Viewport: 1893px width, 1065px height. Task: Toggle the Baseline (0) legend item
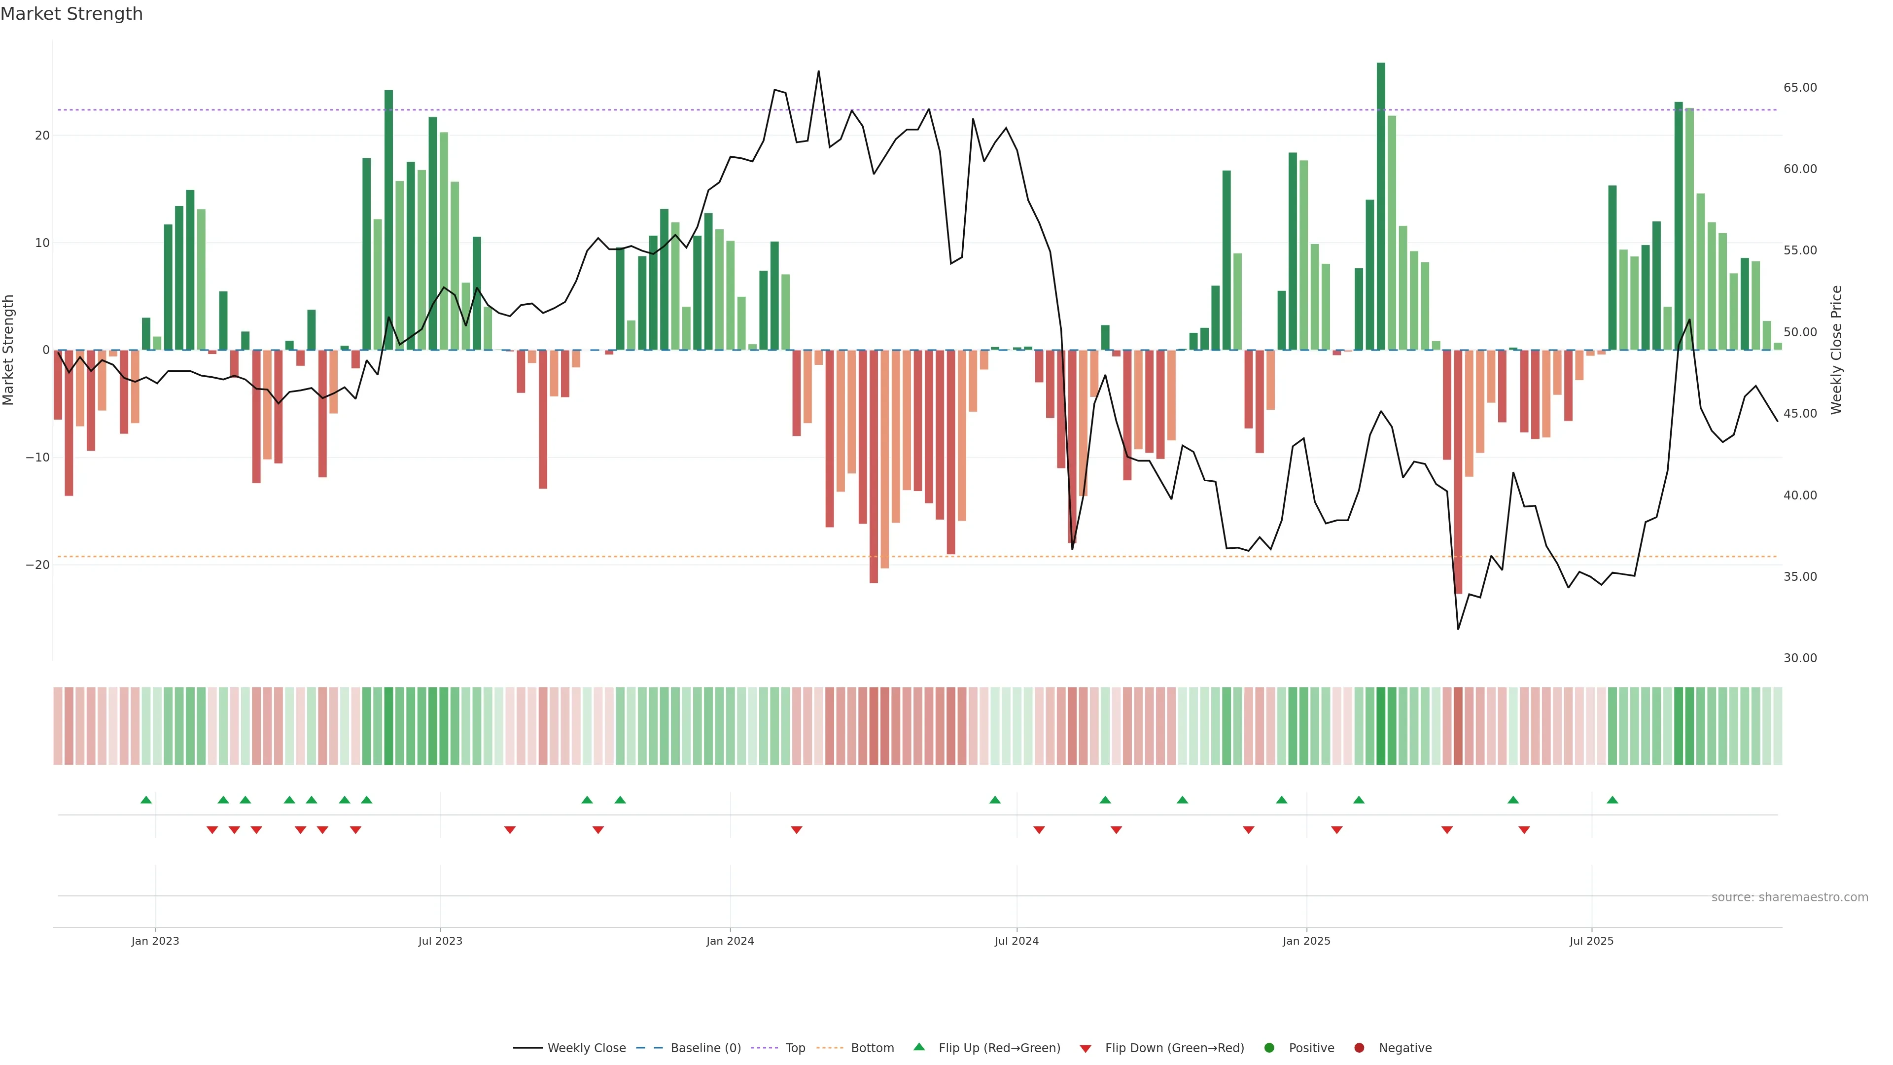coord(689,1048)
